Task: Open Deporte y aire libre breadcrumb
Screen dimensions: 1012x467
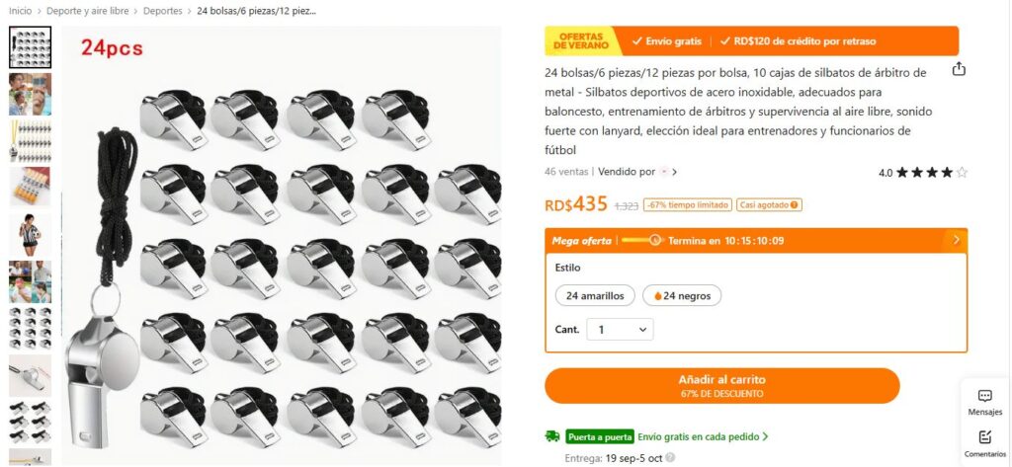Action: [x=88, y=11]
